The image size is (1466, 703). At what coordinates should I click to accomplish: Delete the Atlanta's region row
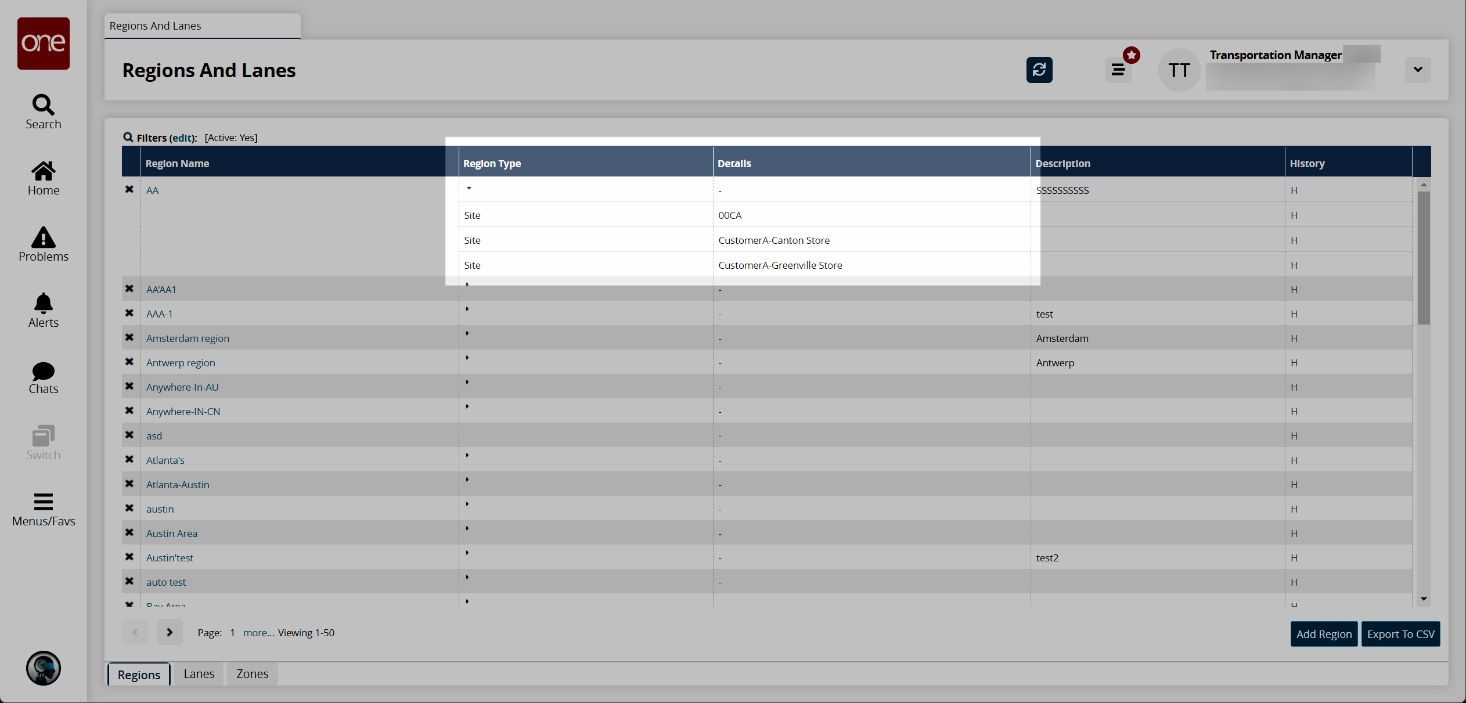click(129, 459)
